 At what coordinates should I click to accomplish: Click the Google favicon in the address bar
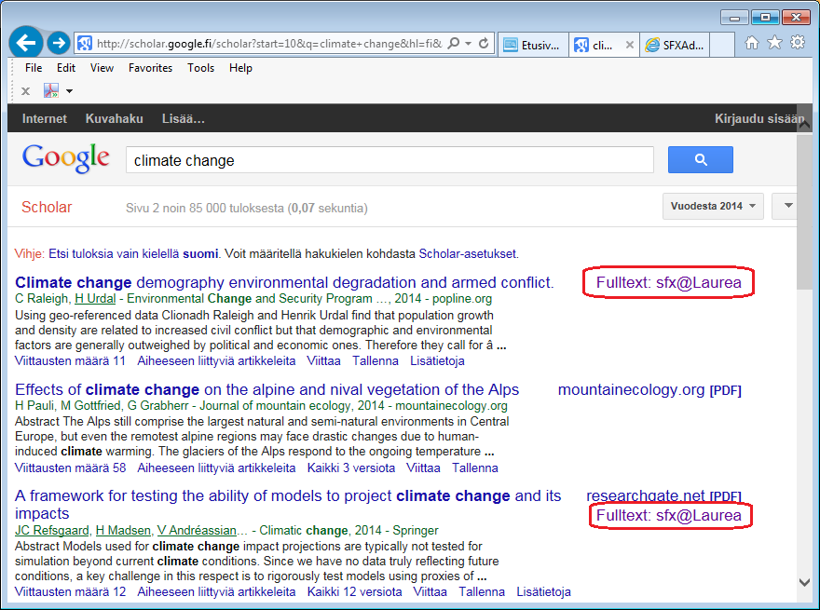(x=85, y=44)
